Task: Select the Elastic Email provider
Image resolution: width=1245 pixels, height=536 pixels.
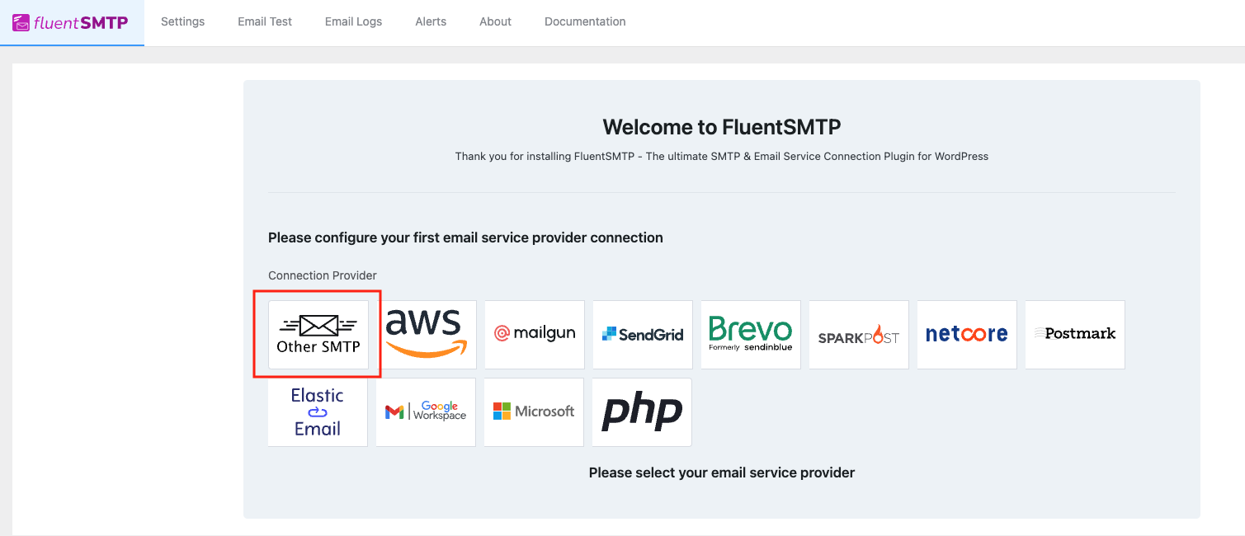Action: pyautogui.click(x=318, y=411)
